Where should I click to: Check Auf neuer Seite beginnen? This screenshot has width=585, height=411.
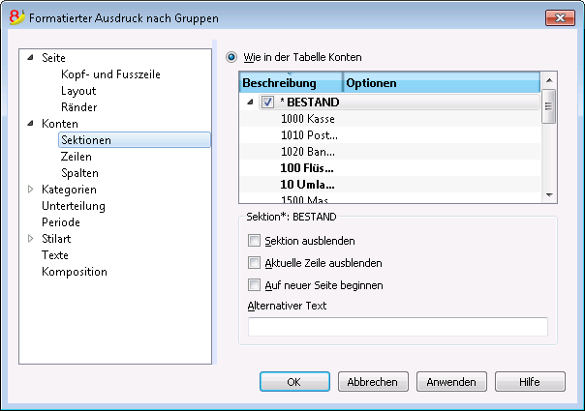(x=254, y=285)
